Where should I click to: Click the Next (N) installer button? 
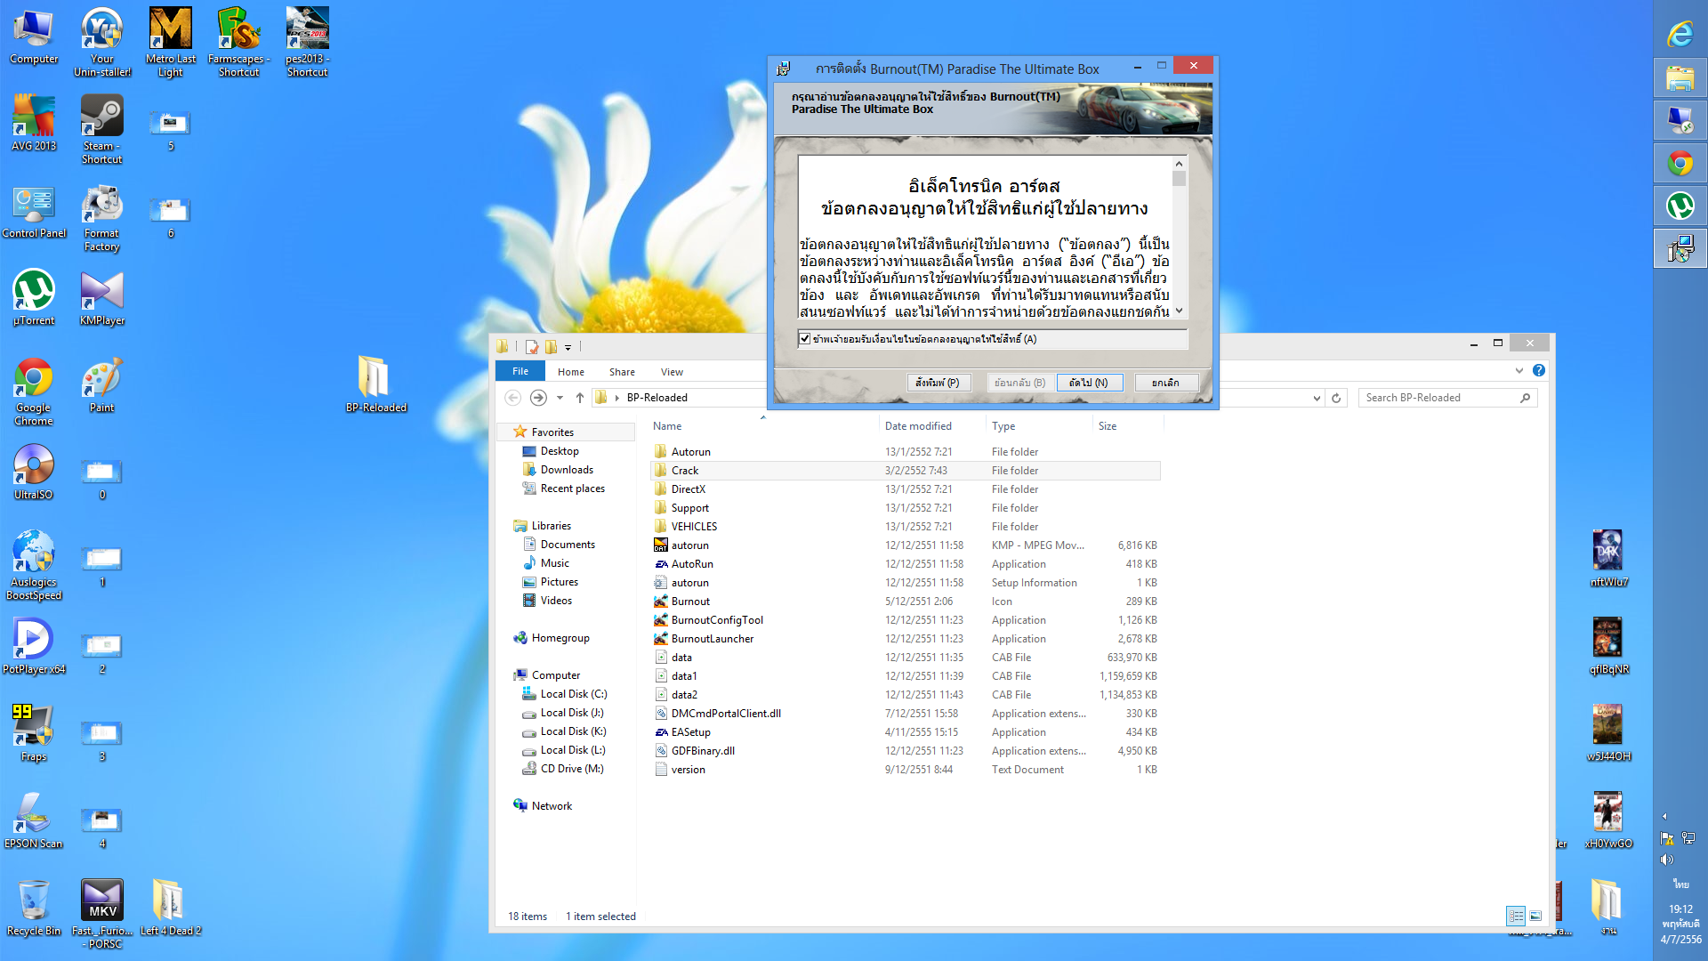[x=1089, y=383]
